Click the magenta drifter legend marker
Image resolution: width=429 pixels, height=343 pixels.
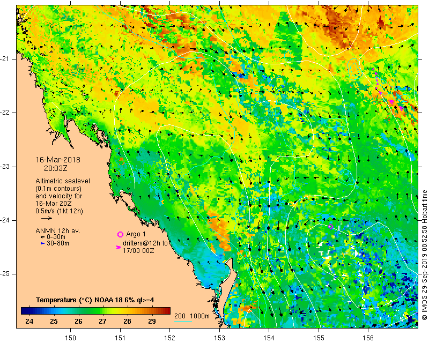[119, 247]
